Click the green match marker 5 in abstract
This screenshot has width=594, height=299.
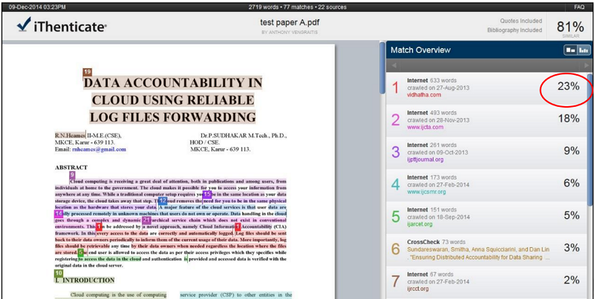[81, 252]
